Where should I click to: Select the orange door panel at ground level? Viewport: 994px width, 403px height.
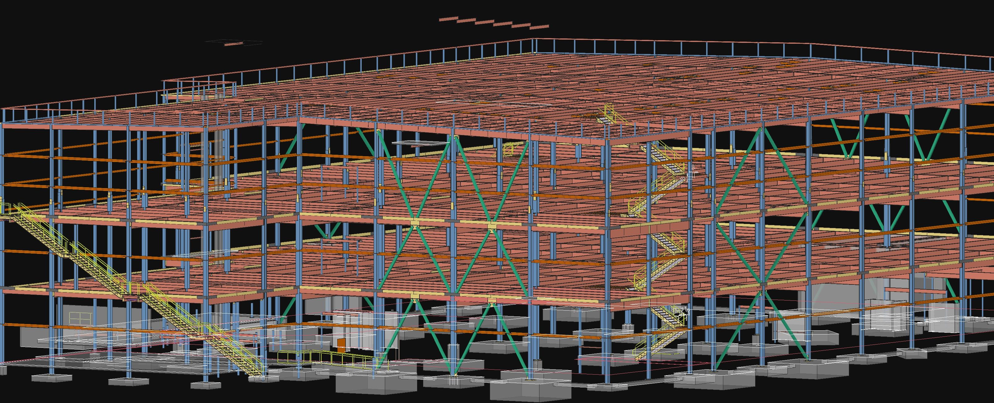(x=341, y=345)
